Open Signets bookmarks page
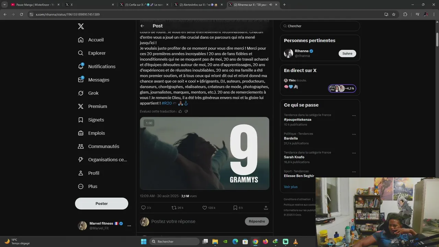This screenshot has height=247, width=439. 91,120
